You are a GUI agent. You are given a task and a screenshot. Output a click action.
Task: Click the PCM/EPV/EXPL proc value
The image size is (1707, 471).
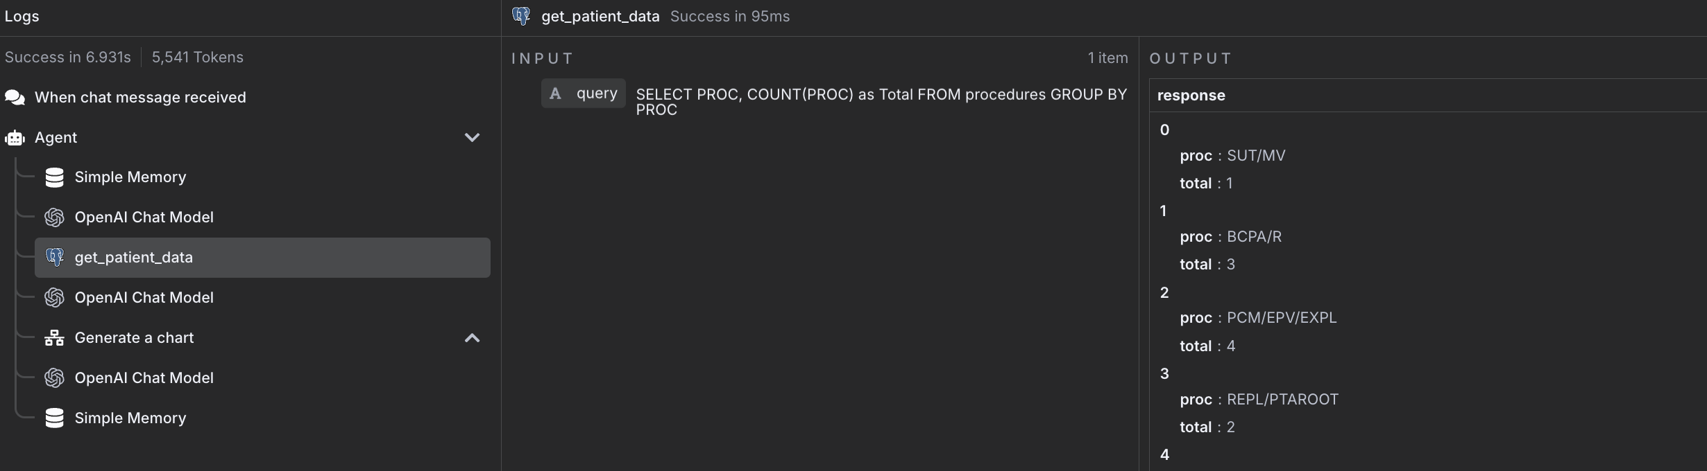(1282, 318)
